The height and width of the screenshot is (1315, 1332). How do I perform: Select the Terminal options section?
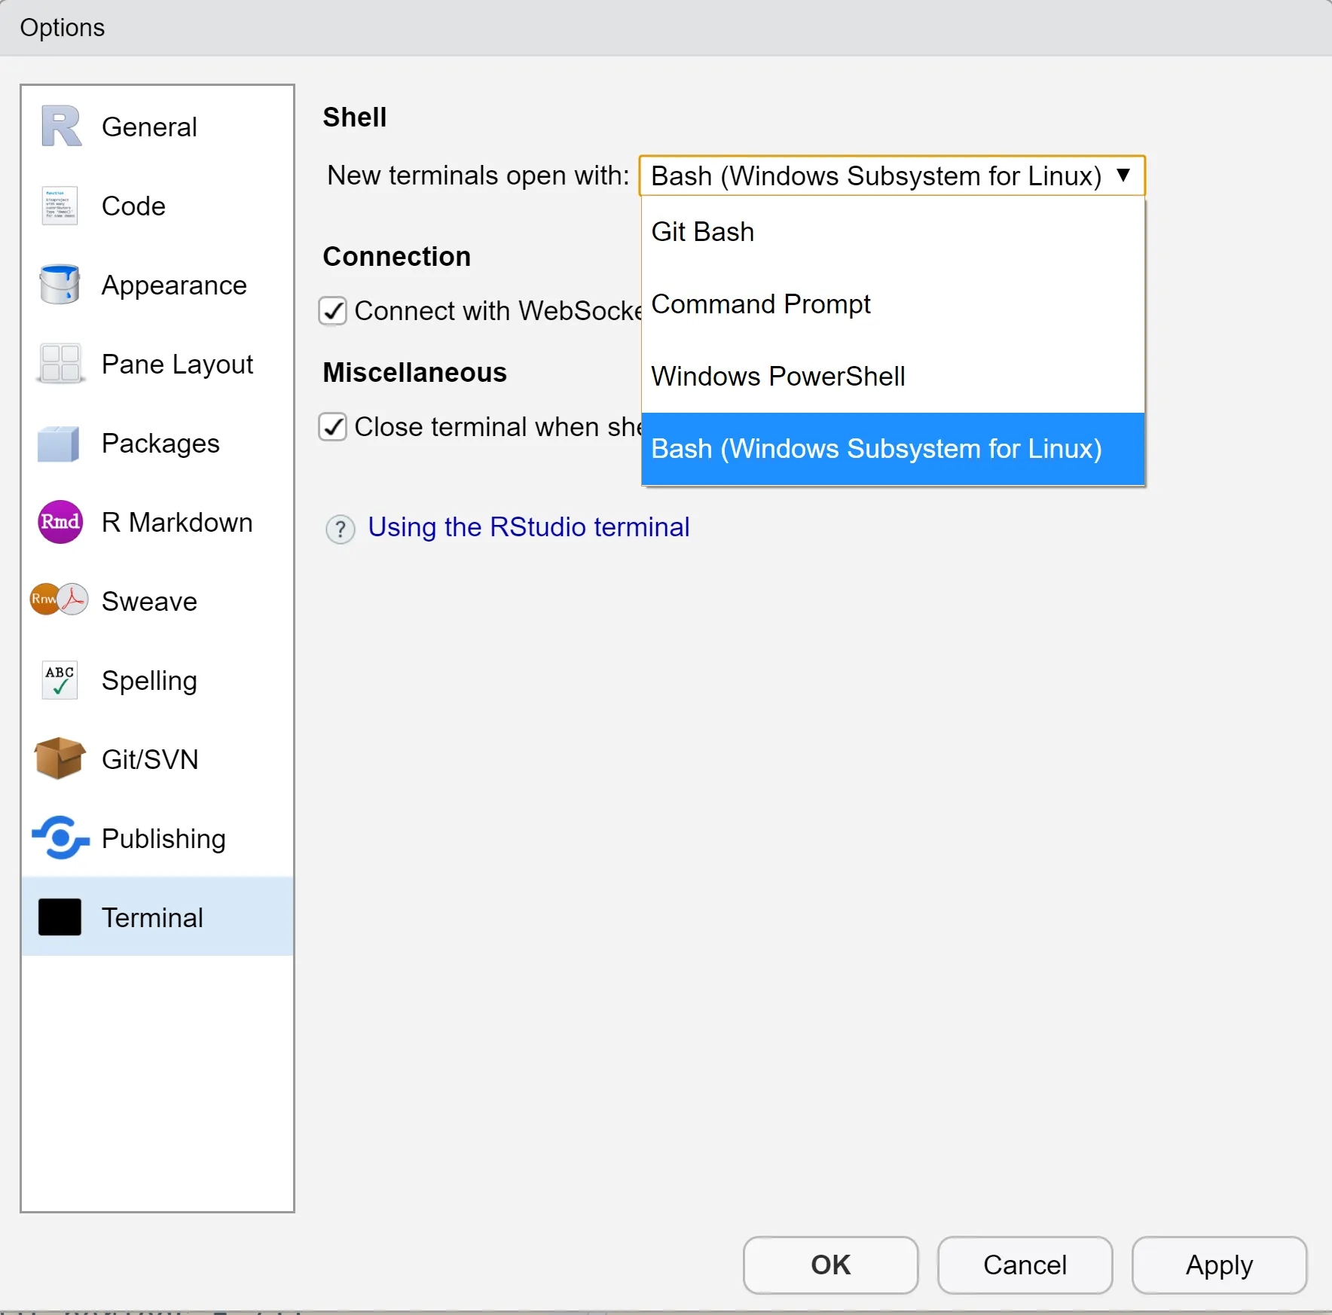tap(157, 917)
